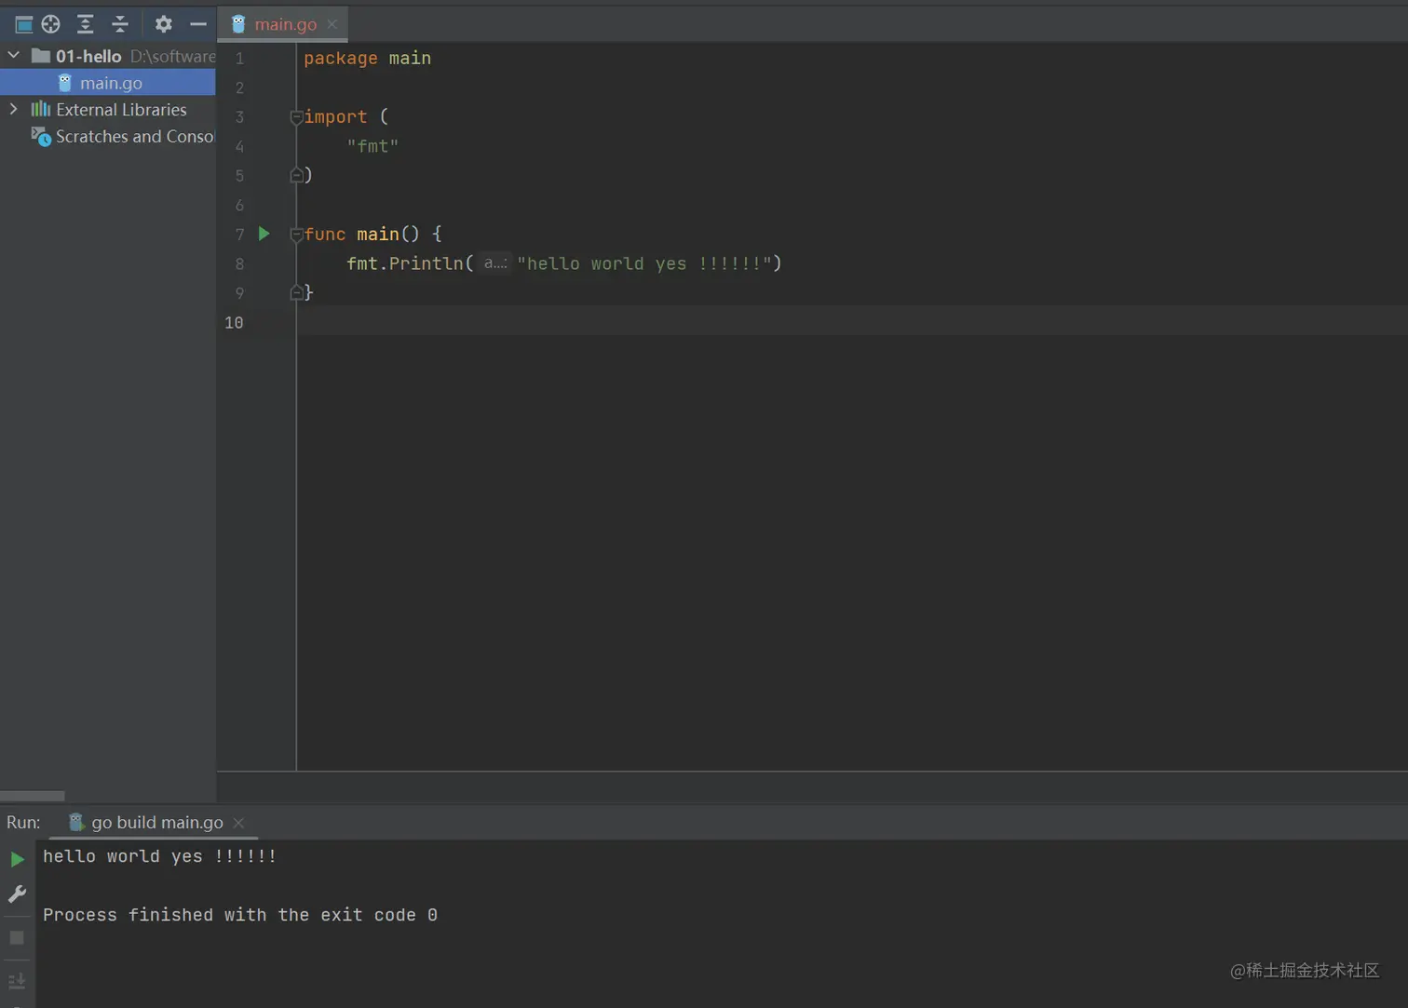Click the Go file icon in main.go tab
1408x1008 pixels.
coord(238,24)
